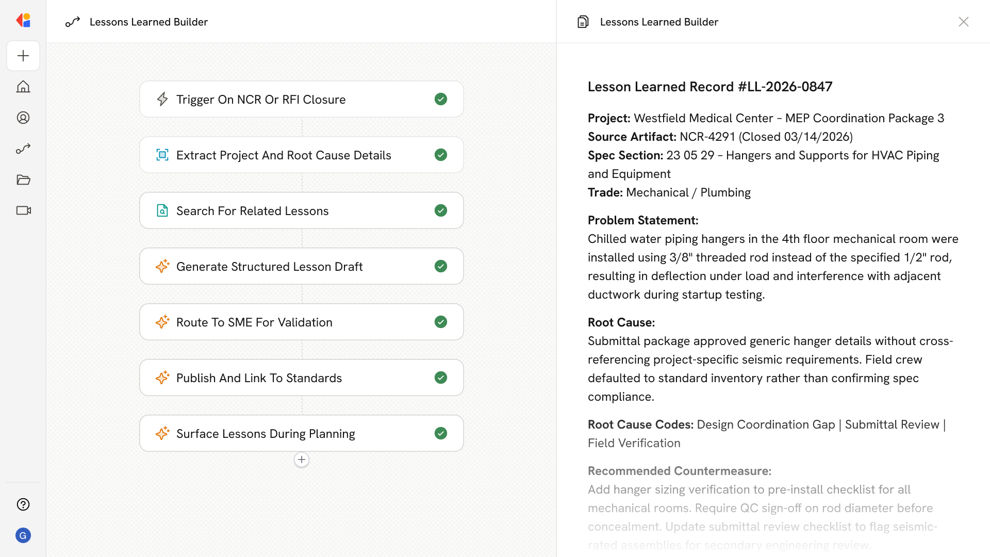
Task: Open the workflows path icon in sidebar
Action: (x=23, y=149)
